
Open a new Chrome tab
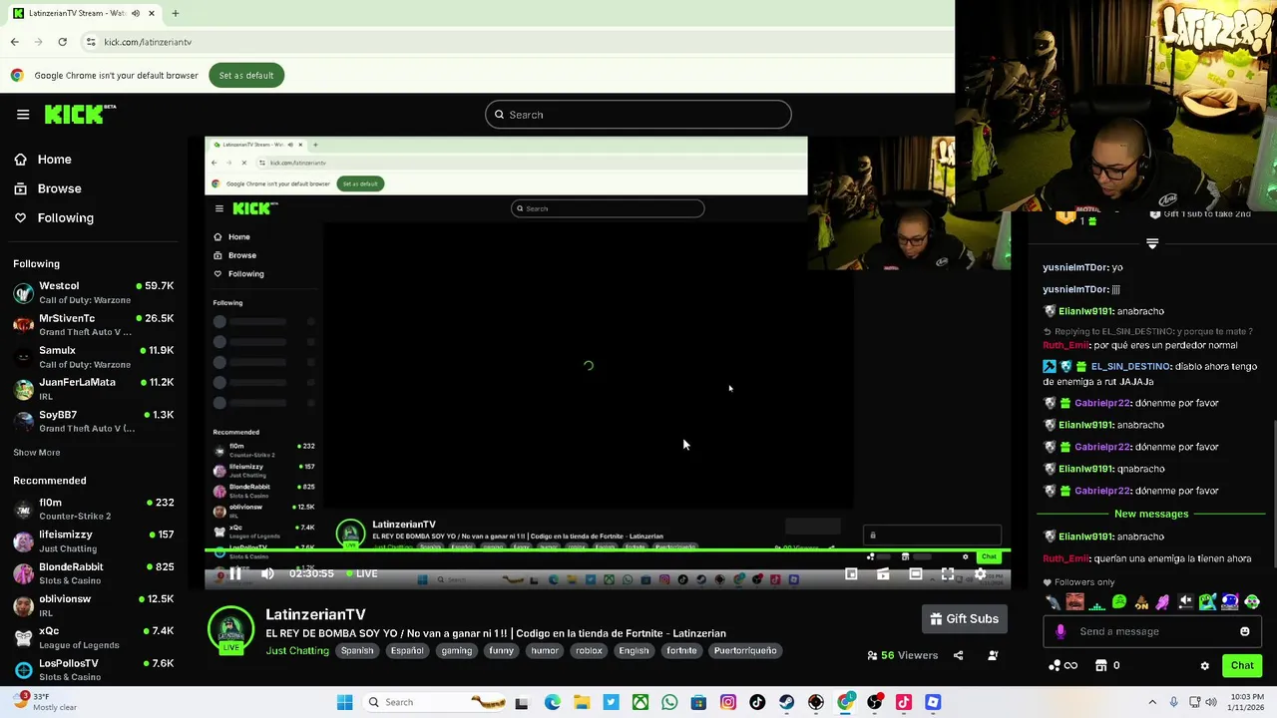click(x=175, y=13)
